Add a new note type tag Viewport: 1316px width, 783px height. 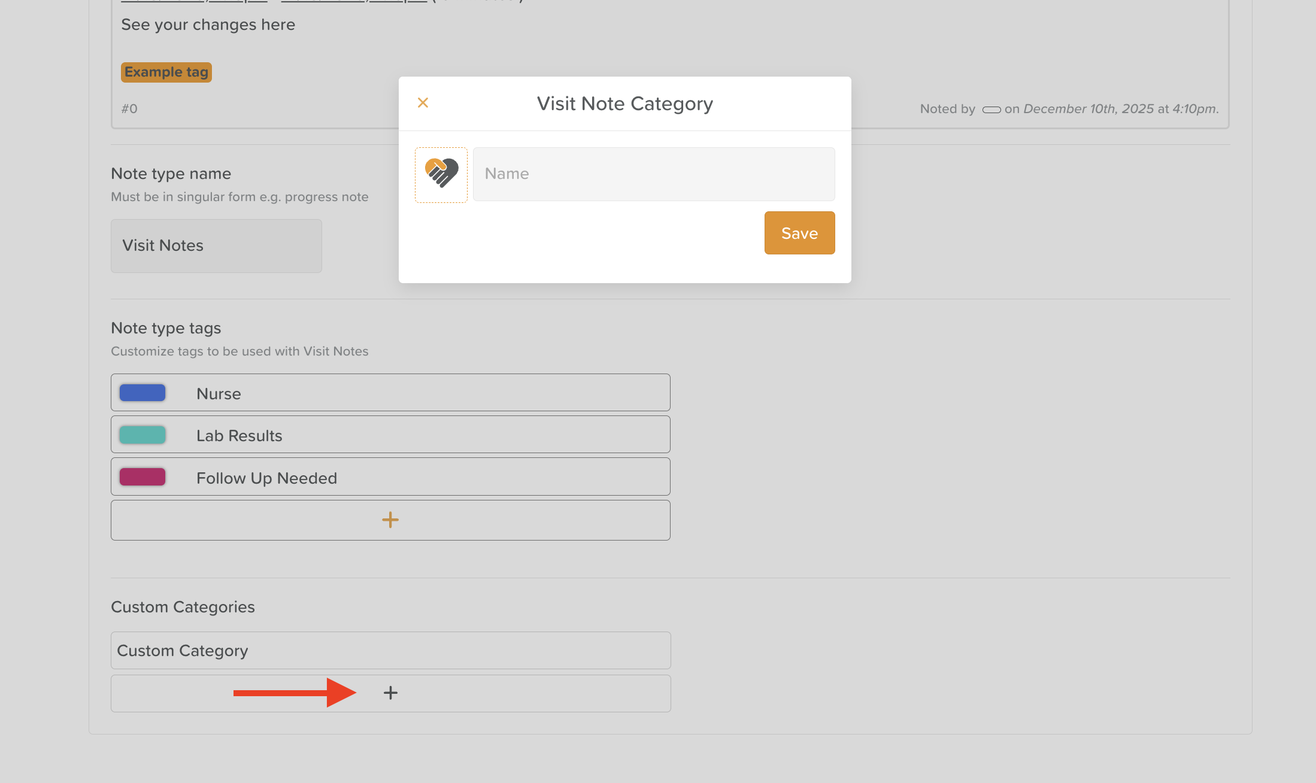390,520
